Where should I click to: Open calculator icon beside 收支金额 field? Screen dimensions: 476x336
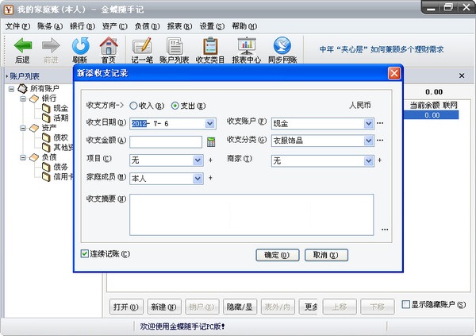click(211, 142)
